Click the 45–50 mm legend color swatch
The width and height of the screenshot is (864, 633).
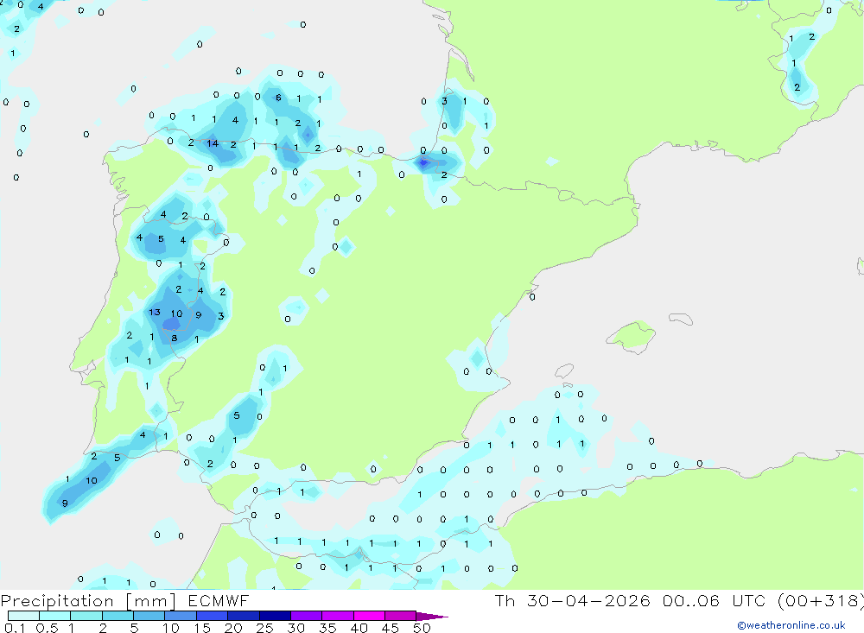[400, 616]
